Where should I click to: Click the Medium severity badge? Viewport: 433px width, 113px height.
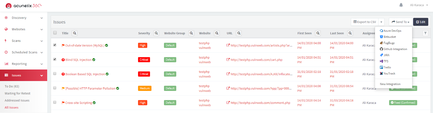(145, 88)
